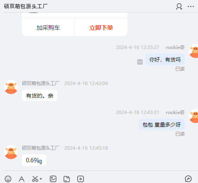Open the font formatting tool
The width and height of the screenshot is (198, 183).
click(22, 179)
